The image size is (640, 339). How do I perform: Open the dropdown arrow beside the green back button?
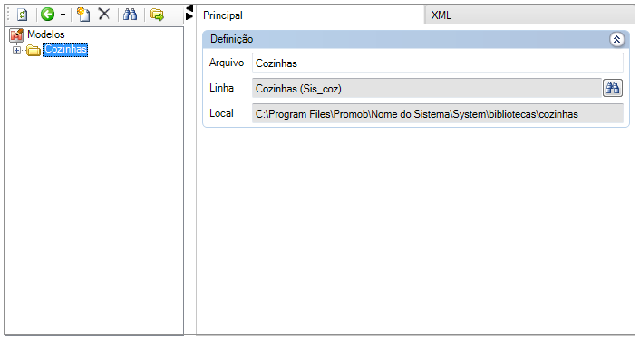point(63,15)
